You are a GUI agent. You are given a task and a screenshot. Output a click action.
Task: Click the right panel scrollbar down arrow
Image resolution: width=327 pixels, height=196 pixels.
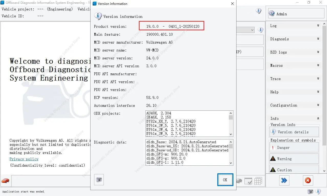(x=324, y=171)
